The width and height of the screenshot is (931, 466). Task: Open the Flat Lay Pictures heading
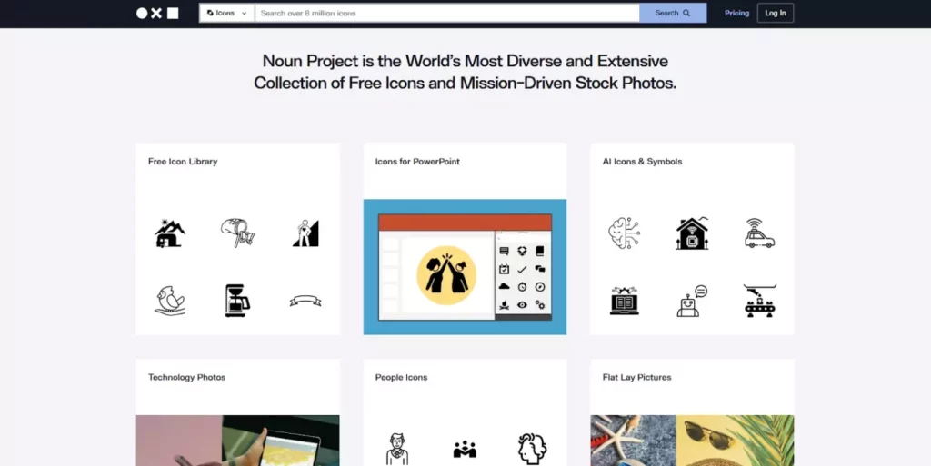point(636,377)
